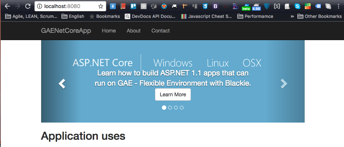The image size is (344, 147).
Task: Click the React DevTools extension icon
Action: 144,6
